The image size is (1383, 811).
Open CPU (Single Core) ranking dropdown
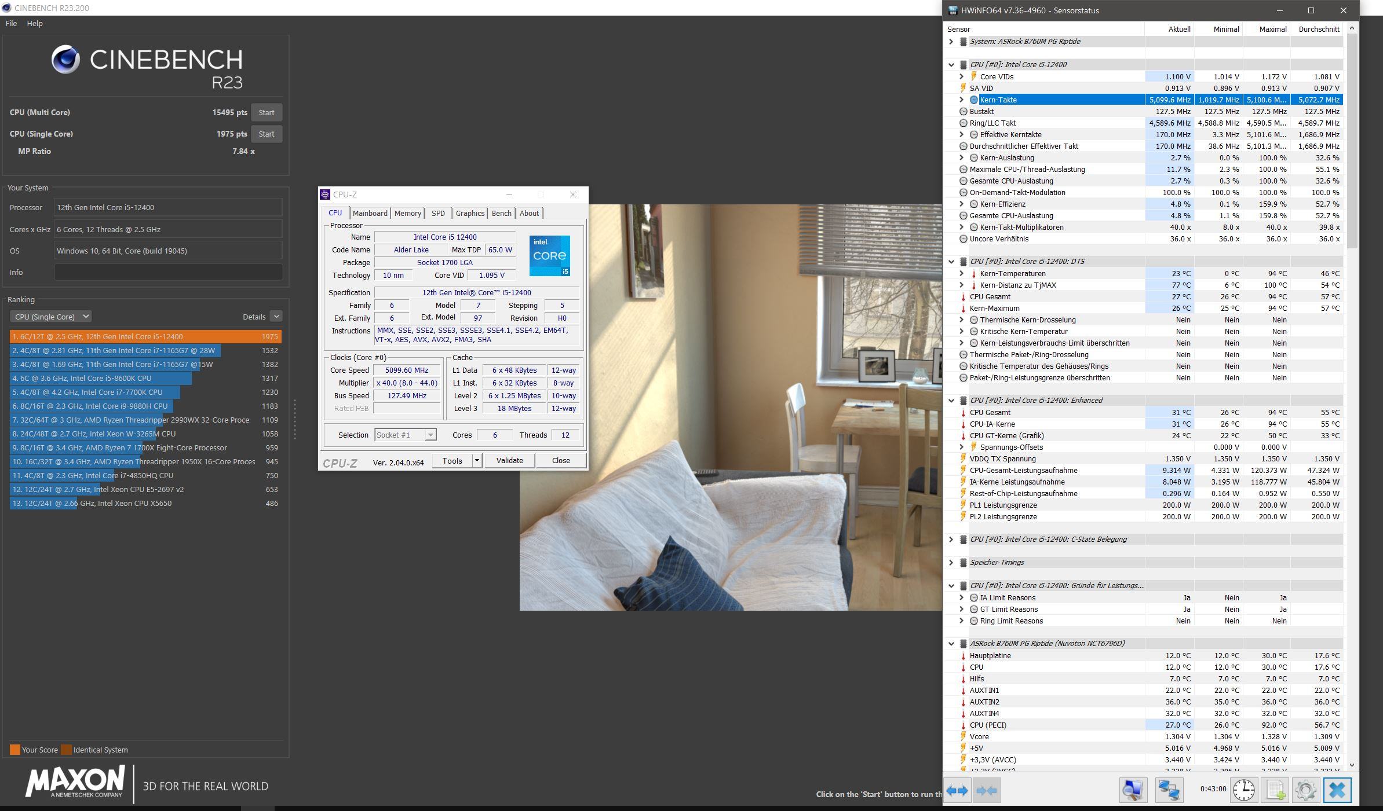pos(51,317)
